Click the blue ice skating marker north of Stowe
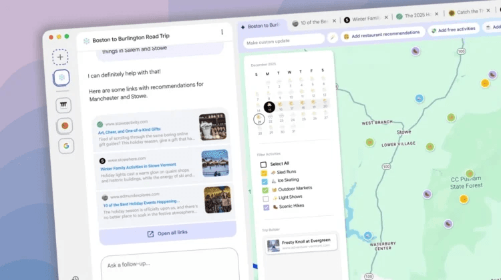This screenshot has height=280, width=501. [420, 98]
